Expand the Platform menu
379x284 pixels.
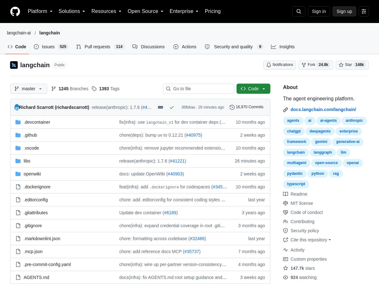click(x=40, y=11)
